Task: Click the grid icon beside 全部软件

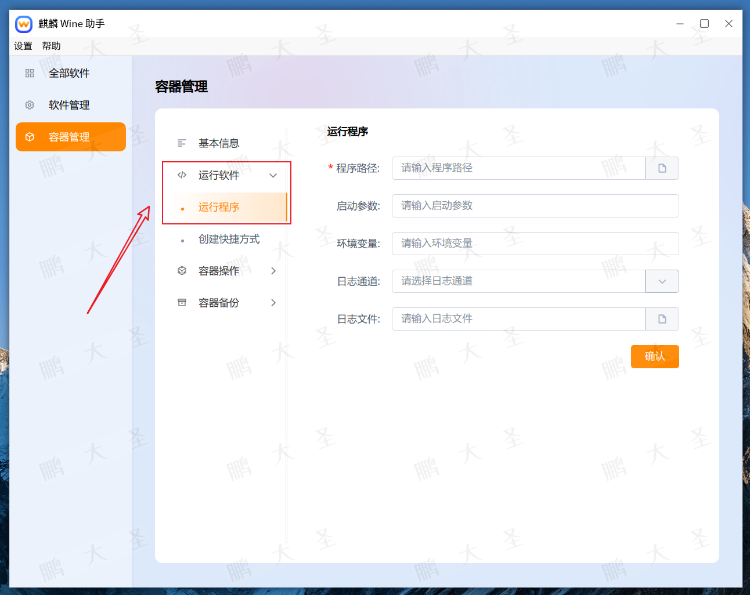Action: coord(30,73)
